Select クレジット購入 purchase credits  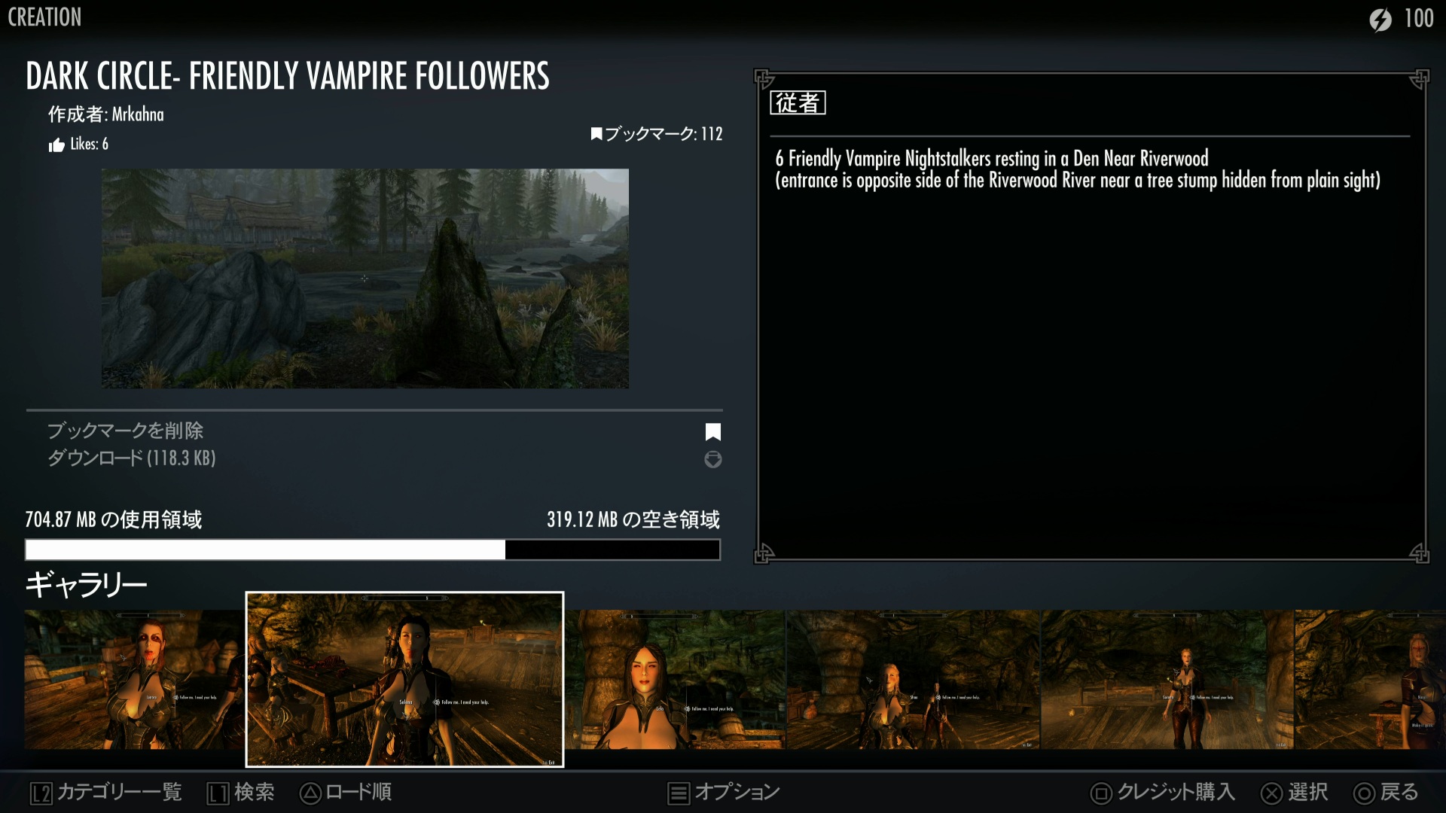(1176, 792)
